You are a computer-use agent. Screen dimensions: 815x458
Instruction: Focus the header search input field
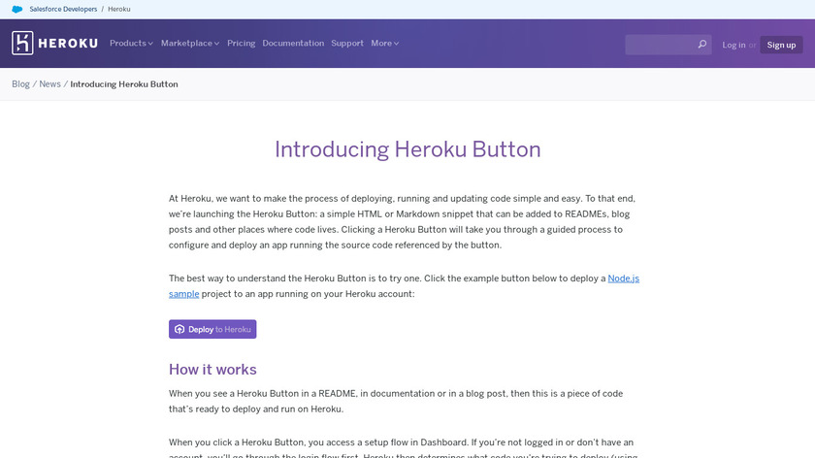coord(660,45)
